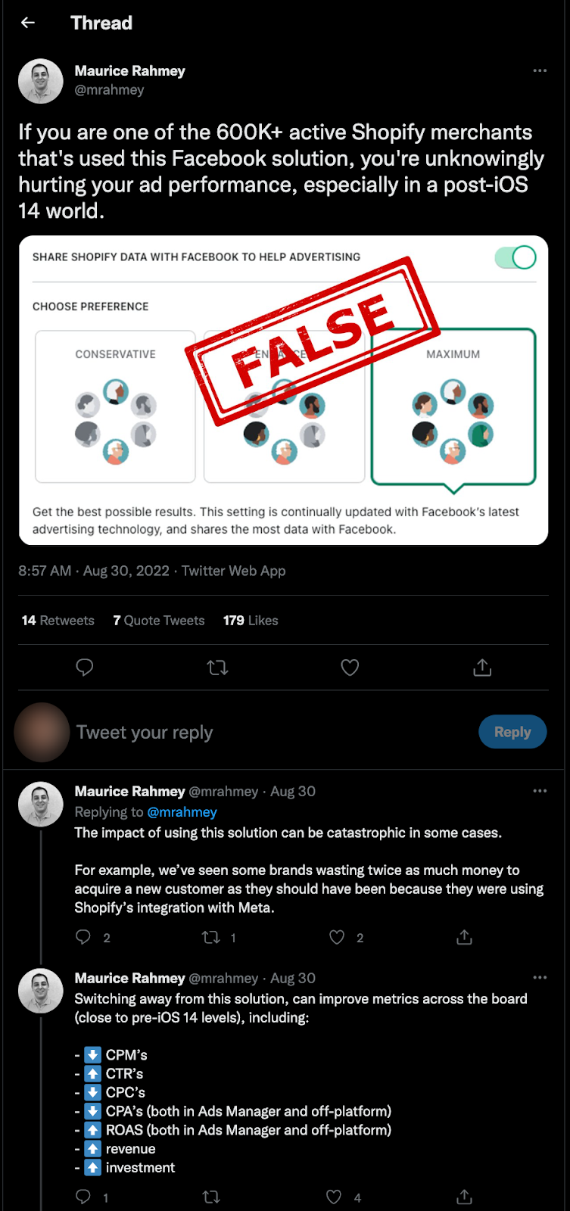
Task: Open the 7 Quote Tweets list
Action: pos(159,621)
